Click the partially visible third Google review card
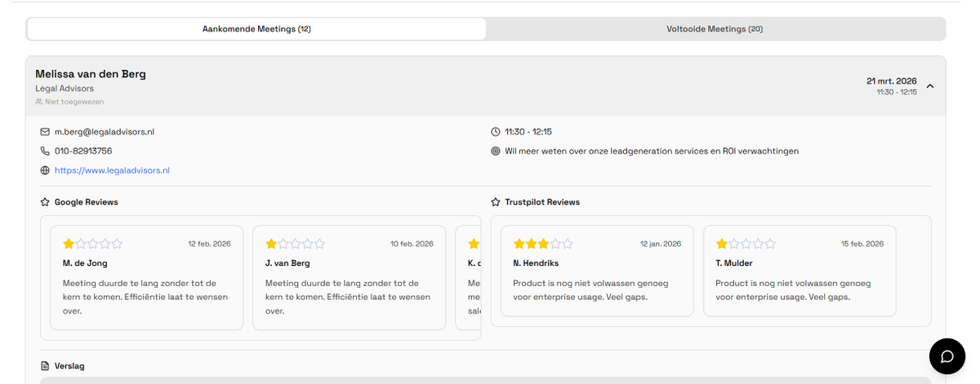Screen dimensions: 980x384 click(469, 277)
